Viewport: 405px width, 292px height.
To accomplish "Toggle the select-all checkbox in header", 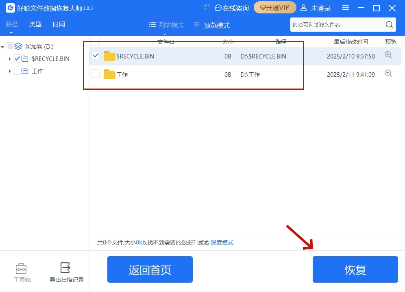I will tap(96, 41).
